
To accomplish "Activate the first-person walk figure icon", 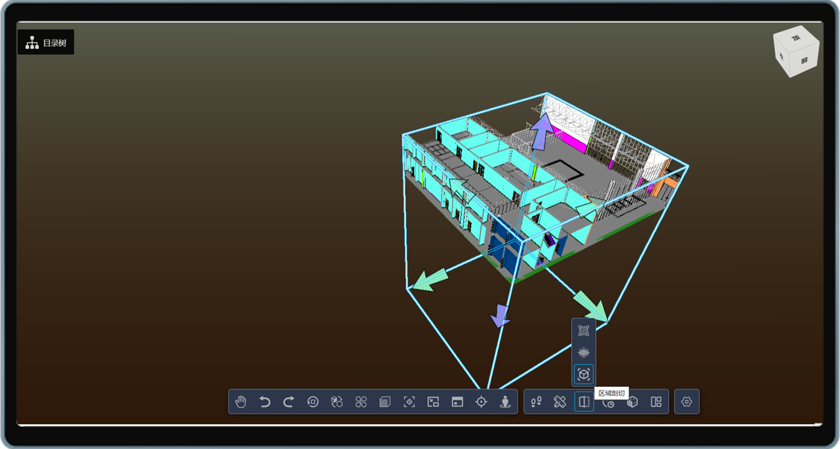I will (x=505, y=402).
